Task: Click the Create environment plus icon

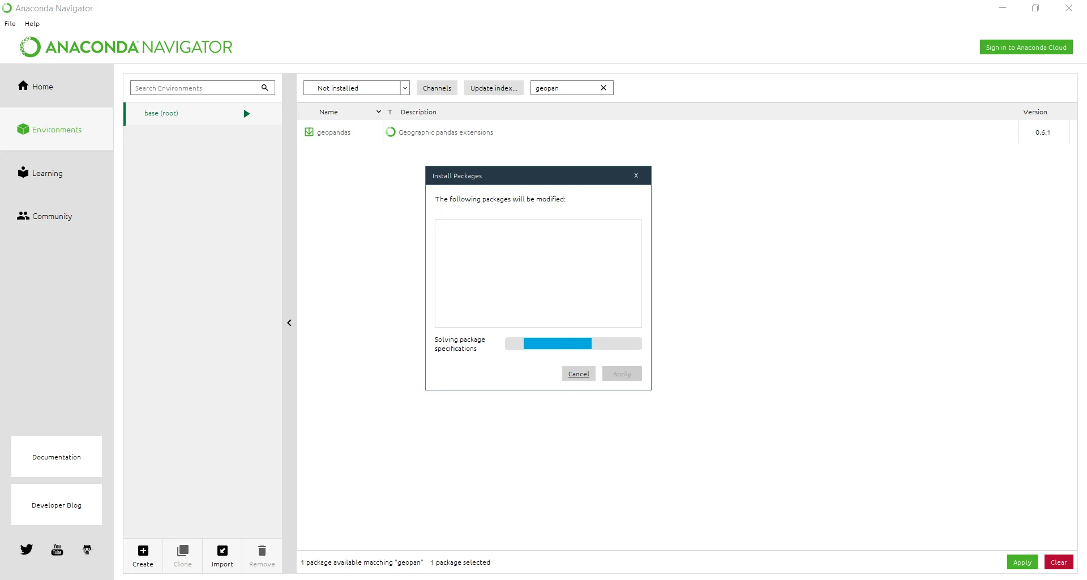Action: (143, 551)
